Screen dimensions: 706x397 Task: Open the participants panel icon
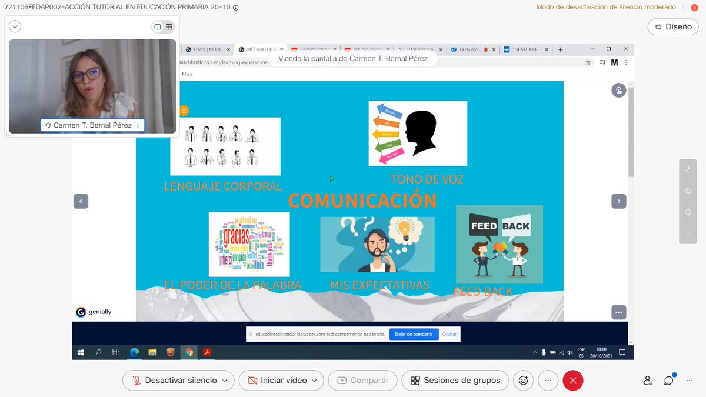(648, 381)
